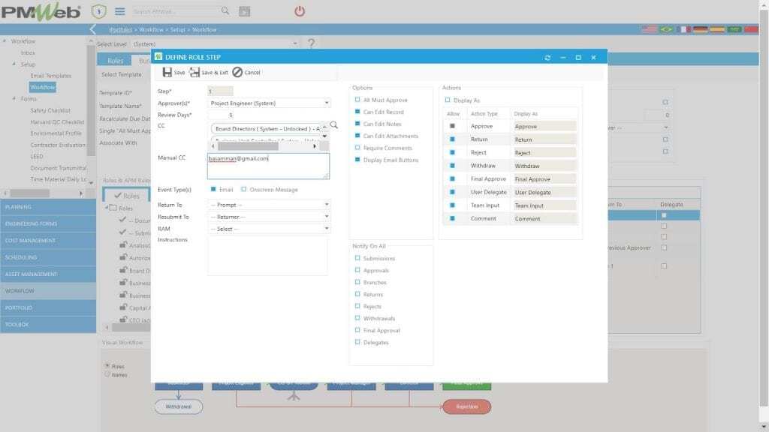Select the Brazil flag language icon

click(667, 29)
